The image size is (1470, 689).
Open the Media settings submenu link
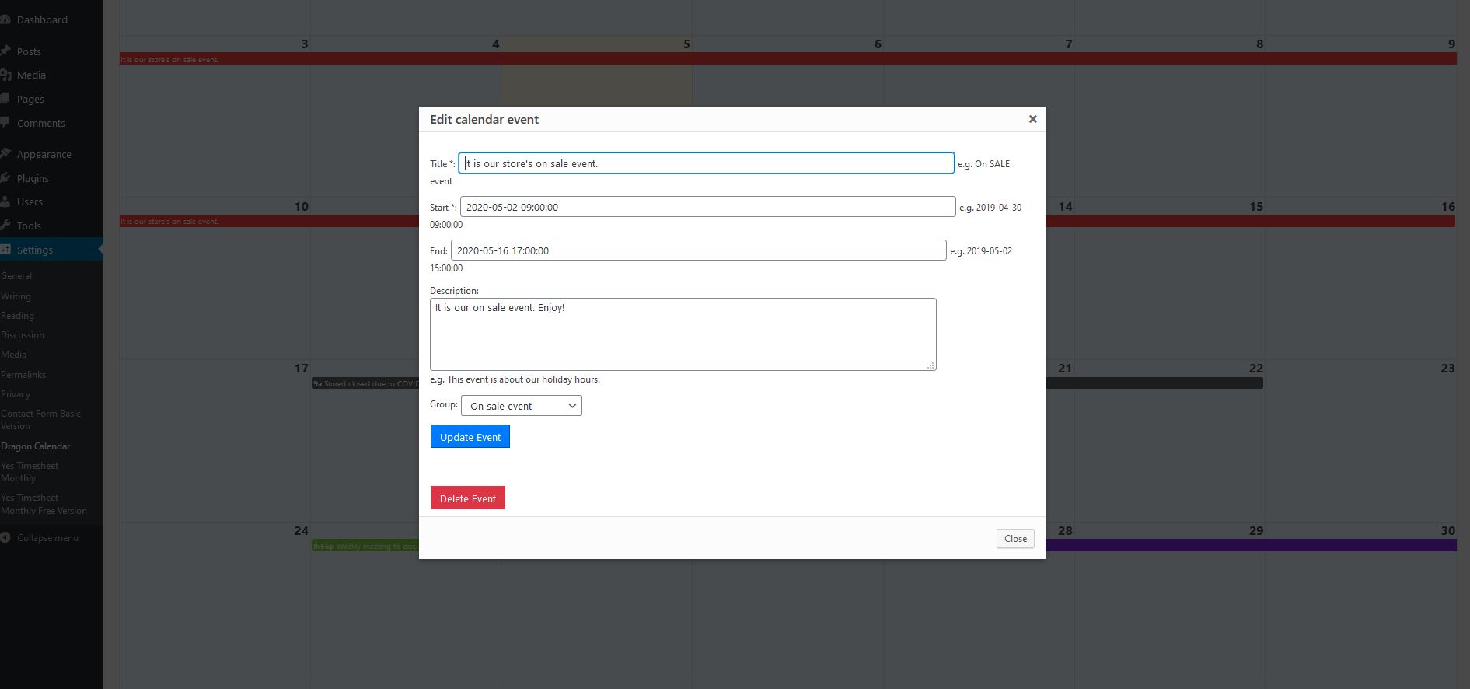pos(14,355)
